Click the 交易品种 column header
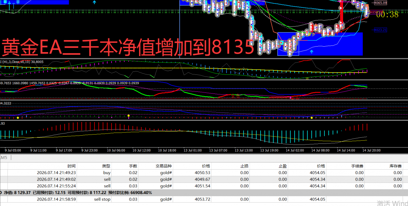Screen dimensions: 408x206 164,166
